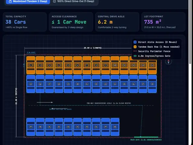The image size is (193, 145).
Task: Click the '38 Cars' total capacity value
Action: [x=16, y=22]
